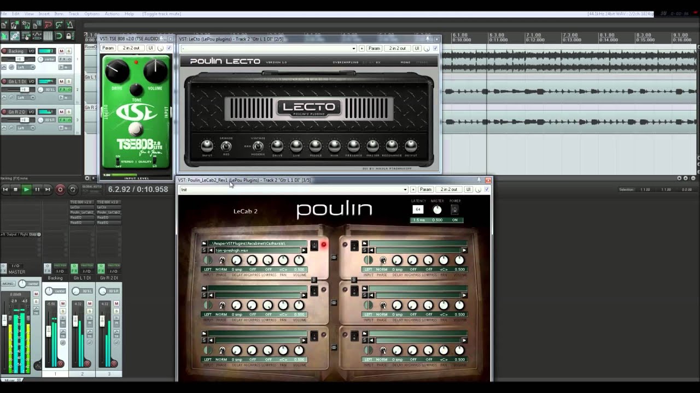Toggle the snap magnet toolbar icon
Image resolution: width=700 pixels, height=393 pixels.
click(x=59, y=36)
